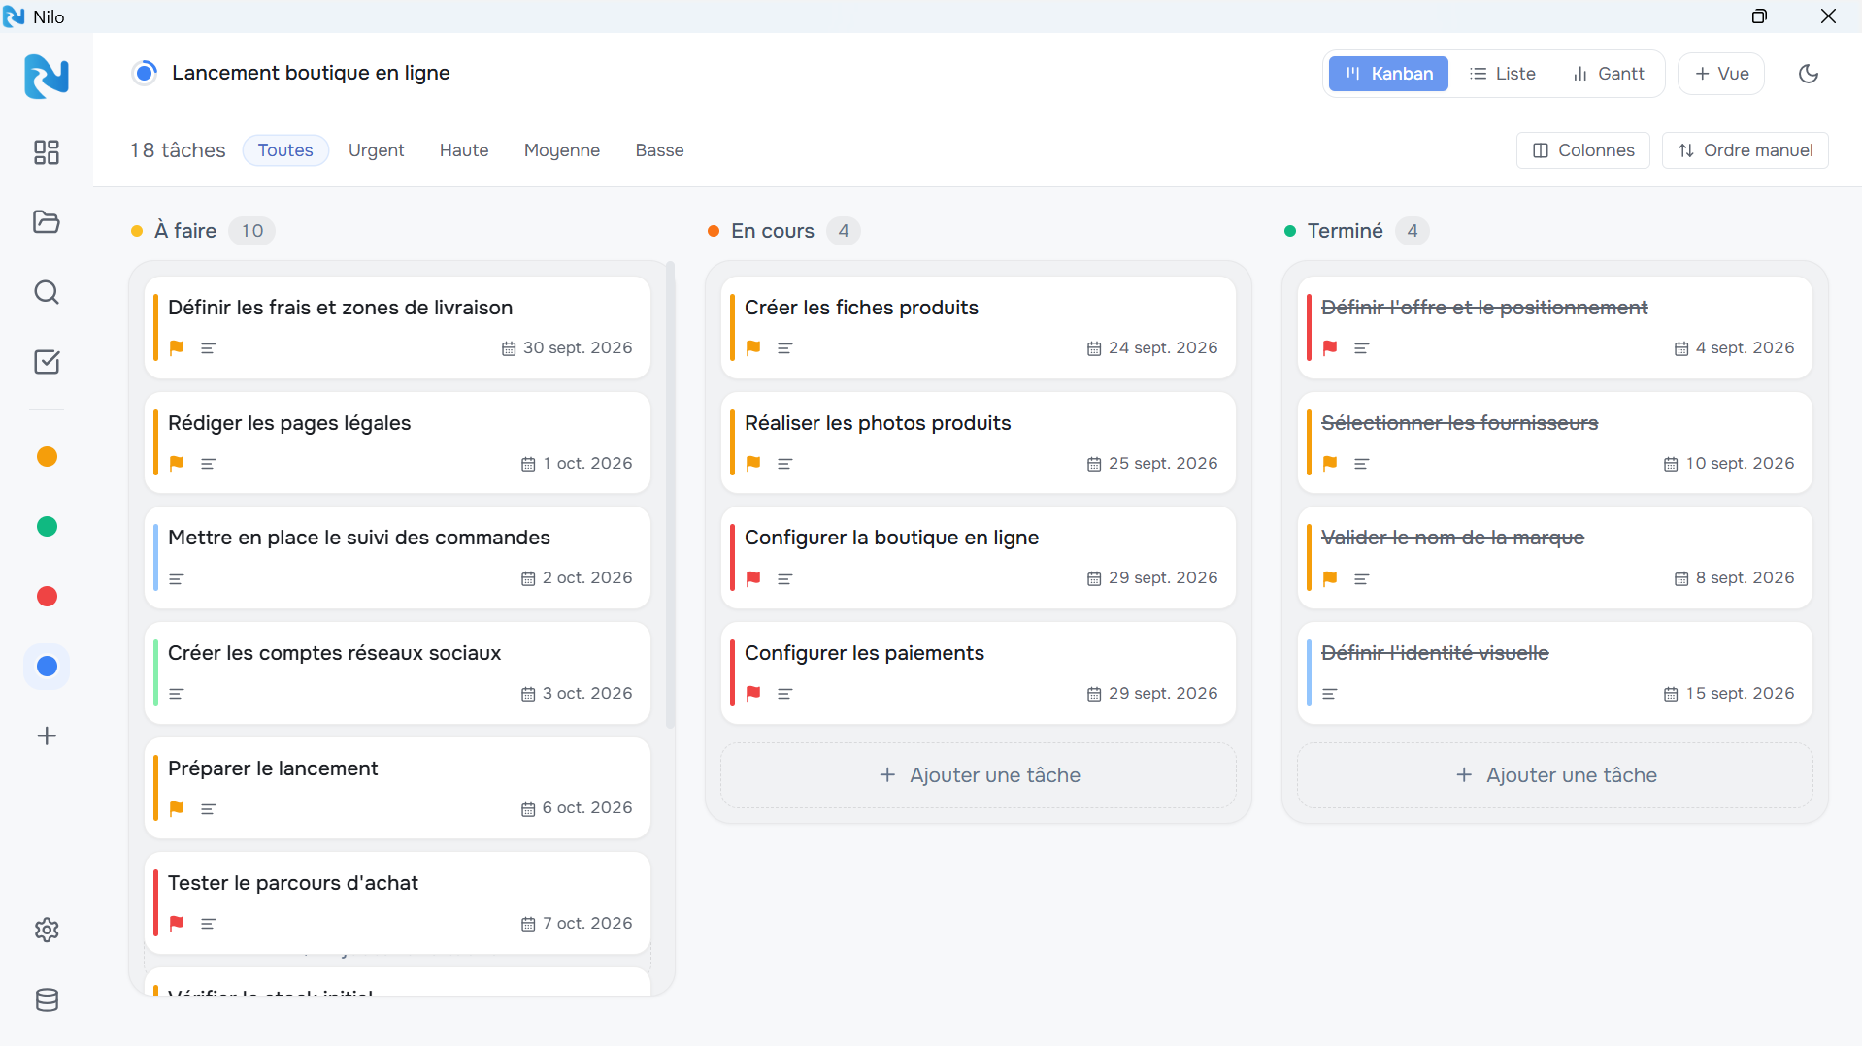This screenshot has width=1862, height=1046.
Task: Open Sélectionner les fournisseurs completed task
Action: pos(1555,442)
